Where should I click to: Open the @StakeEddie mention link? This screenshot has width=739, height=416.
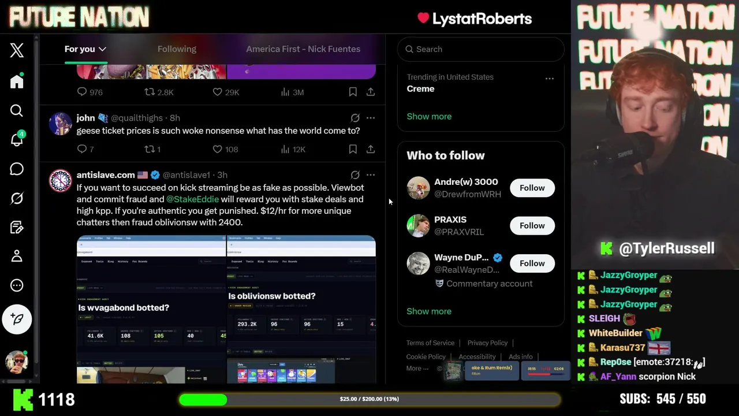tap(192, 199)
